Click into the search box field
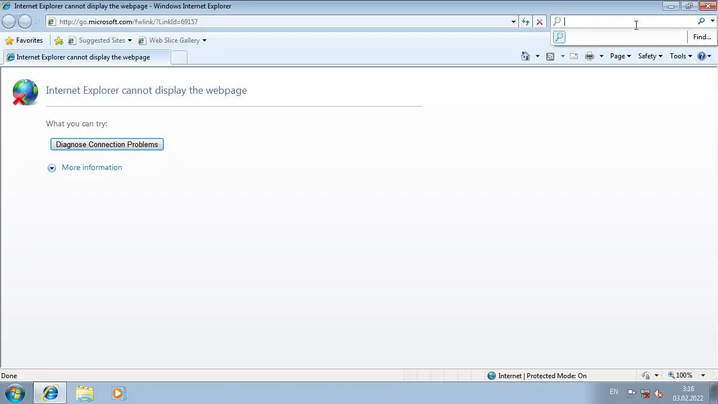 click(x=628, y=21)
